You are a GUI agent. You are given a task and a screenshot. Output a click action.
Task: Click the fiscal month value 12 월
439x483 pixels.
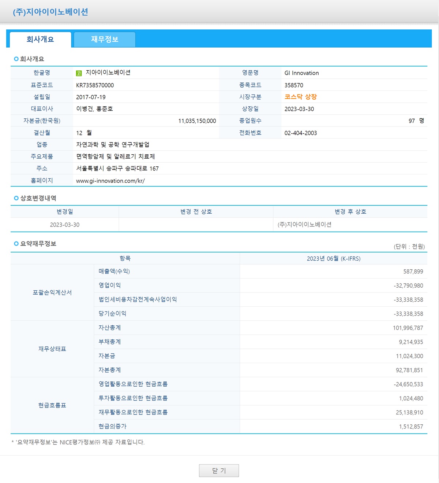[84, 133]
